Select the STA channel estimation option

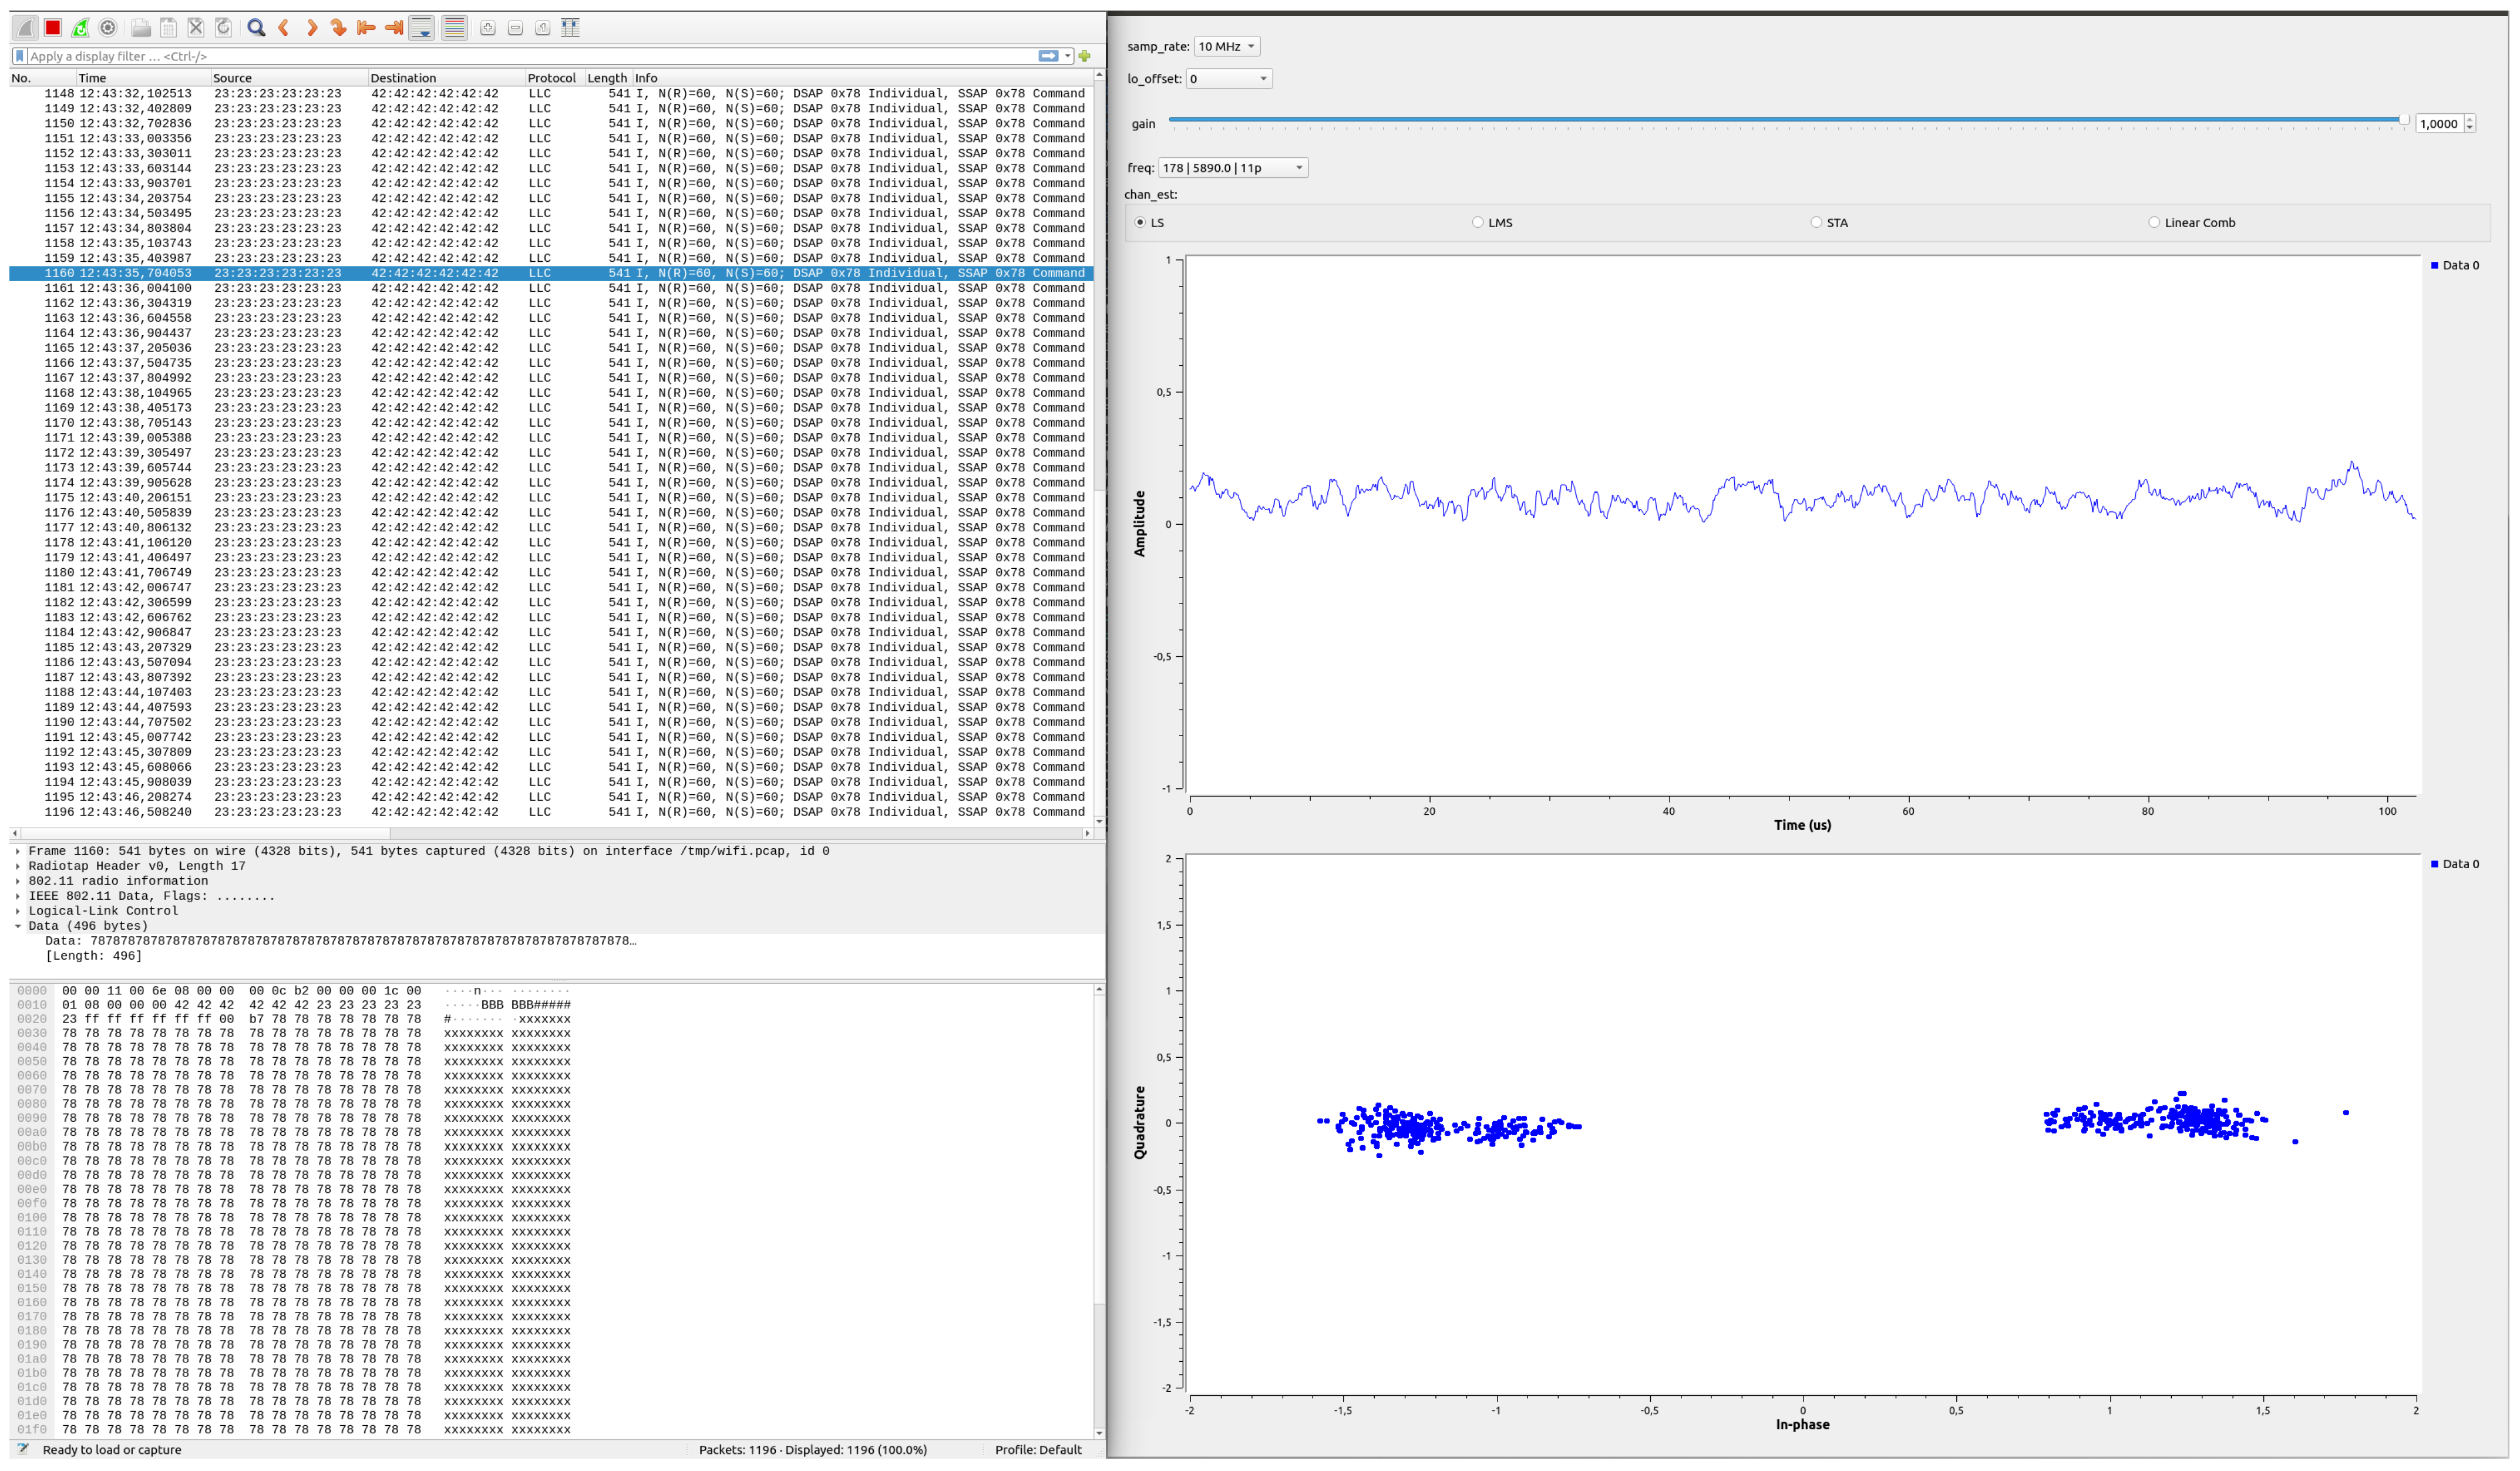point(1816,223)
